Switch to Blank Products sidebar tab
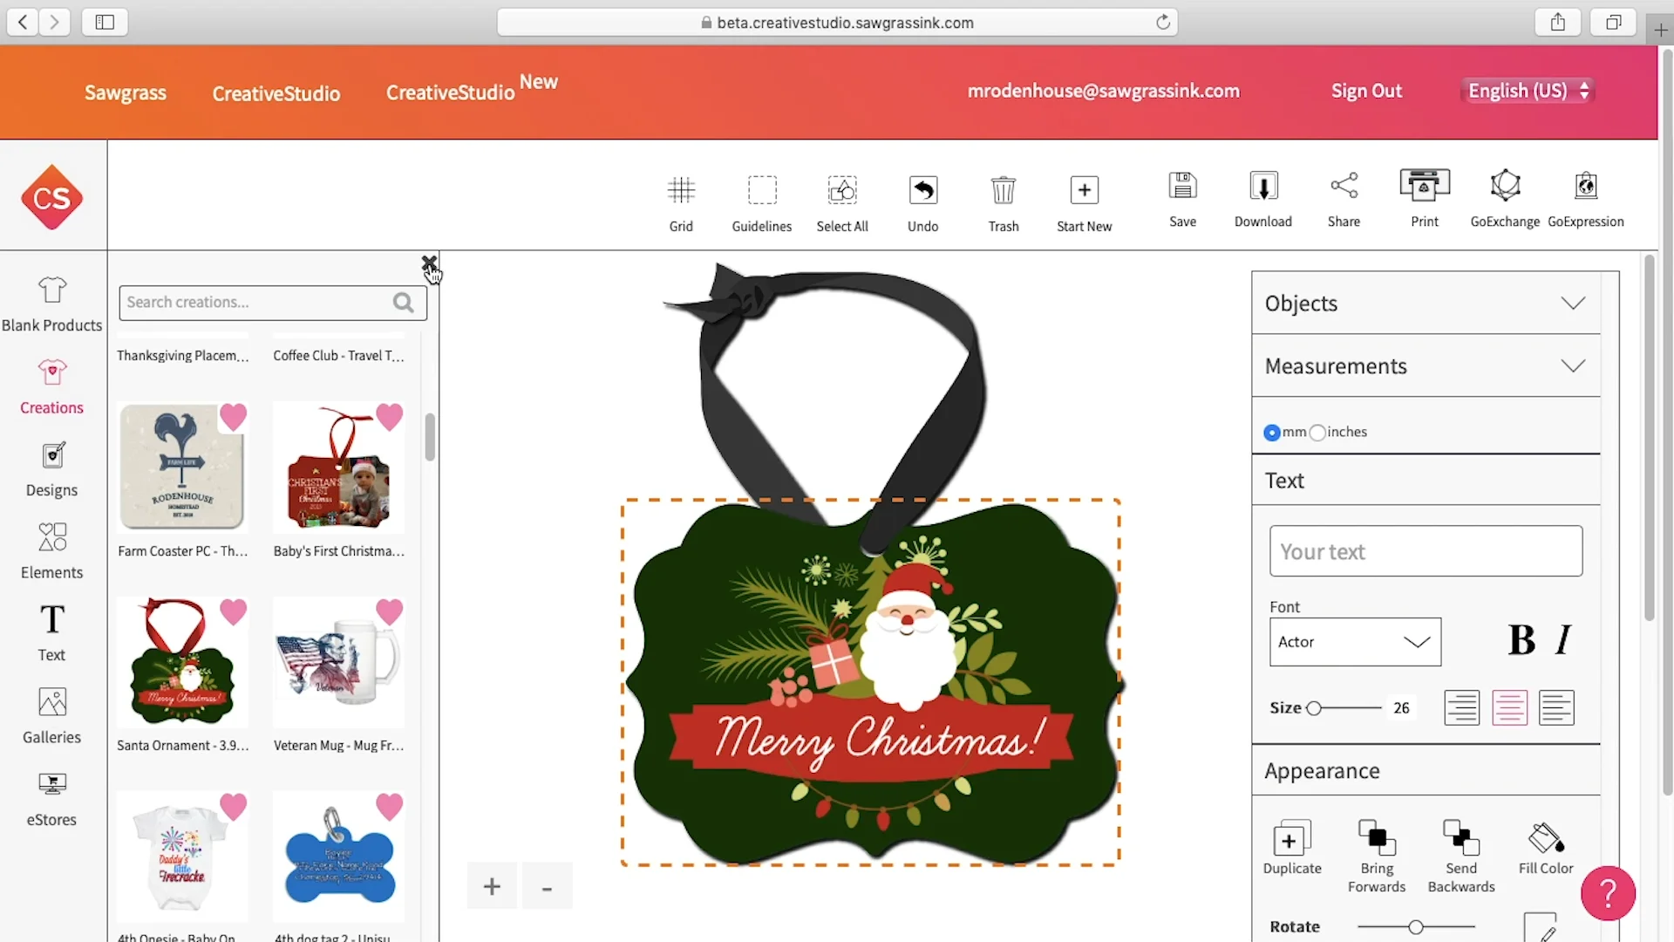 (x=52, y=304)
